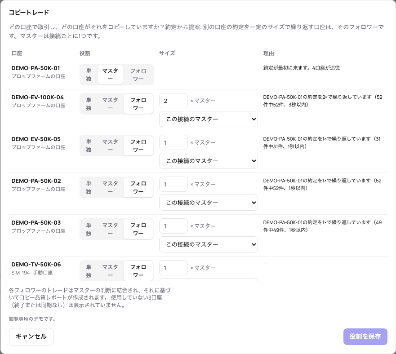Click the 役割 column header
Image resolution: width=396 pixels, height=354 pixels.
click(x=85, y=53)
